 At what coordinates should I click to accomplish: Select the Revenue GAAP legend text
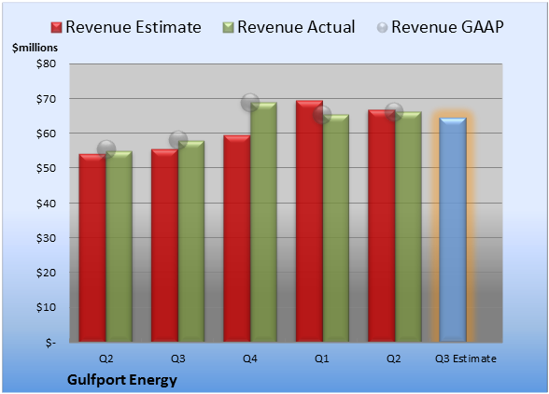(447, 27)
